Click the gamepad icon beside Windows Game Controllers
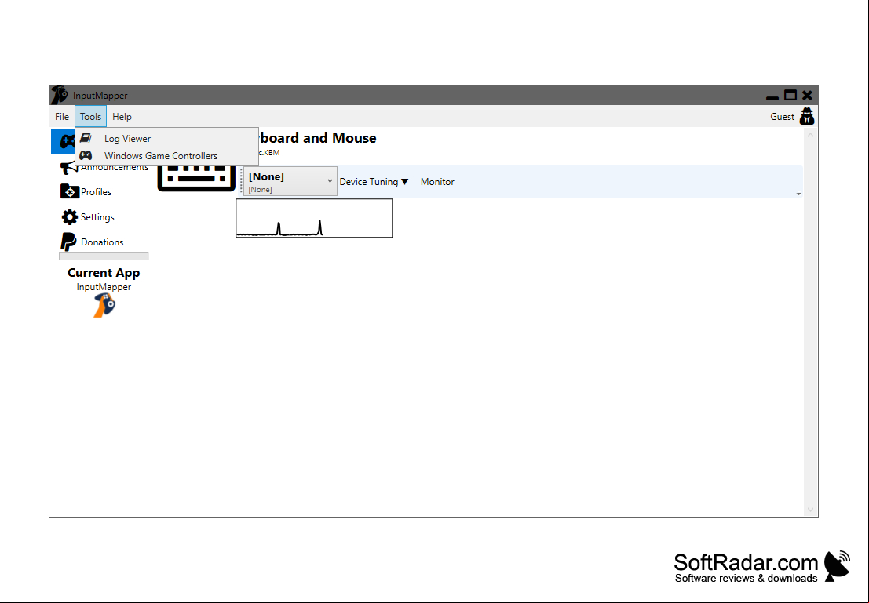 86,155
